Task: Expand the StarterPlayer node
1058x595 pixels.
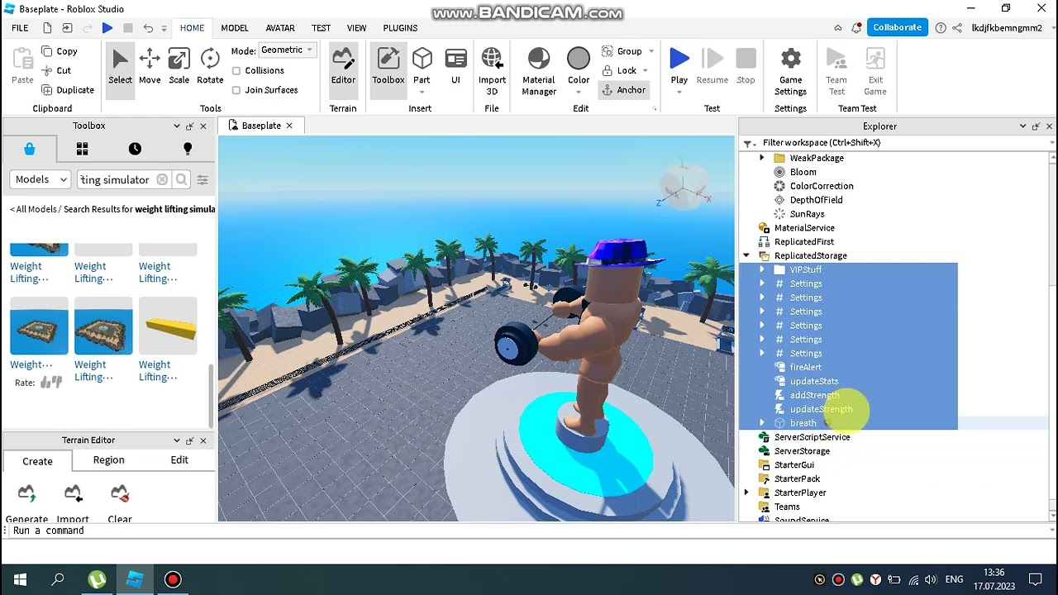Action: point(746,493)
